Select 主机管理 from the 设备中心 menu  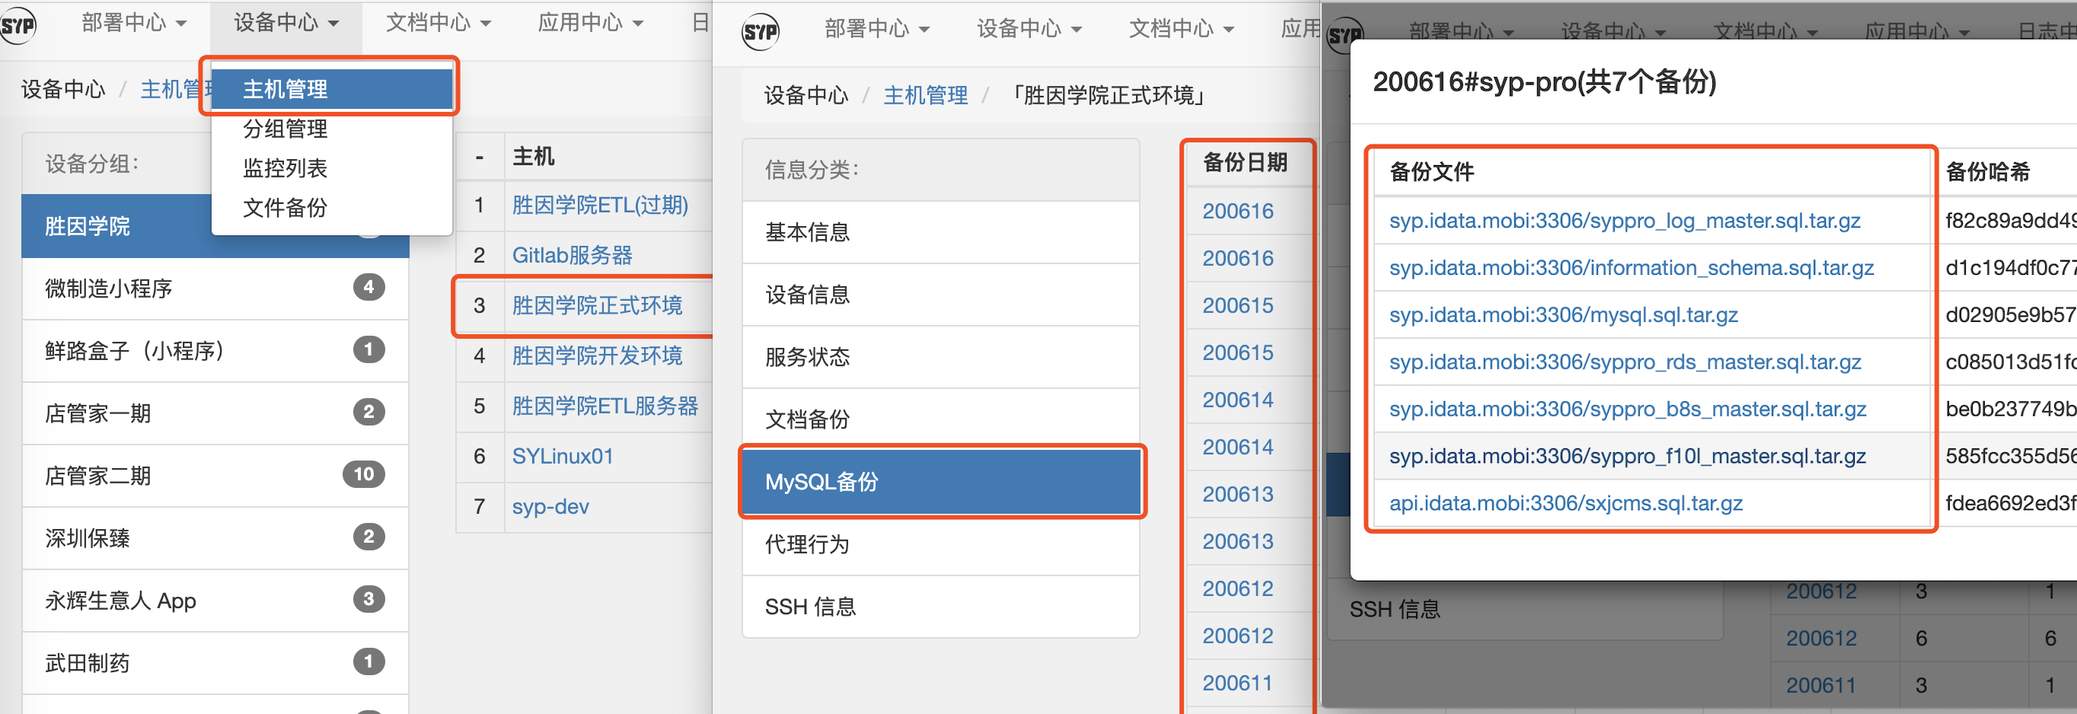point(331,88)
